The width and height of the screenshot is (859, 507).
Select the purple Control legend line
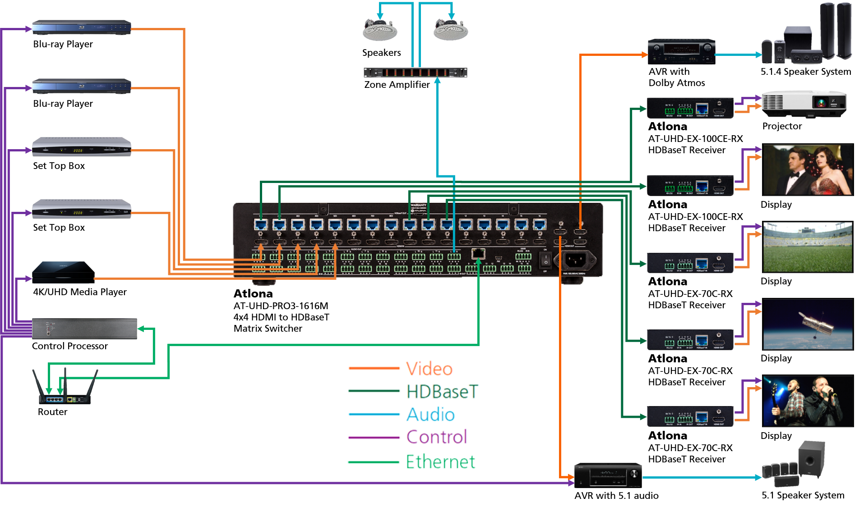click(x=374, y=437)
